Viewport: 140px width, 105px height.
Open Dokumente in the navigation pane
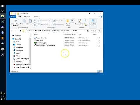pos(18,48)
